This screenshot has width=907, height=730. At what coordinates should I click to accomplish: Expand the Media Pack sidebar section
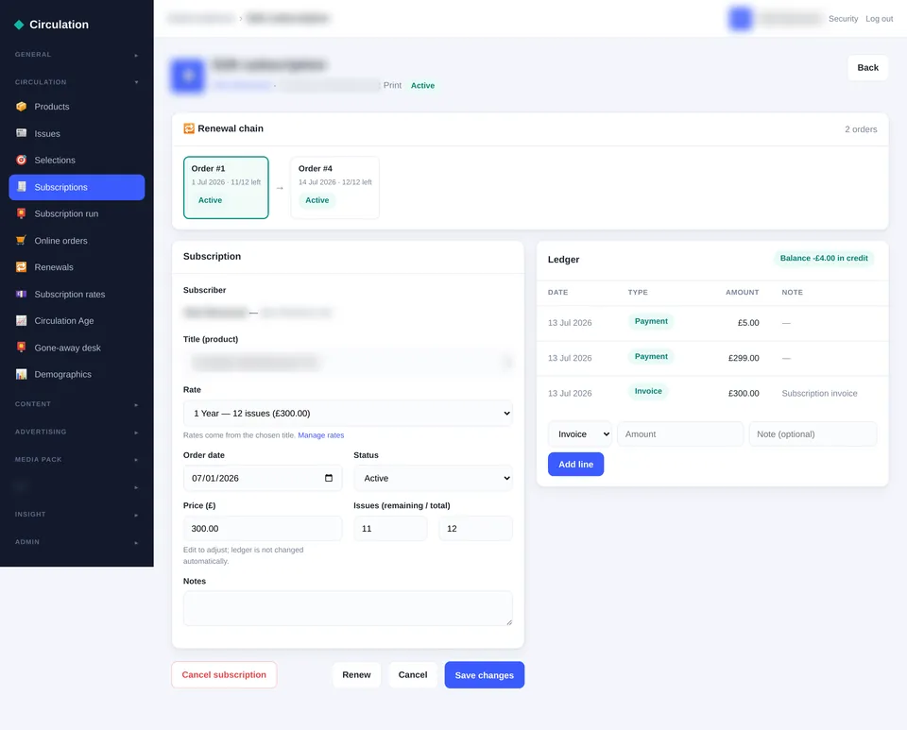pos(77,460)
